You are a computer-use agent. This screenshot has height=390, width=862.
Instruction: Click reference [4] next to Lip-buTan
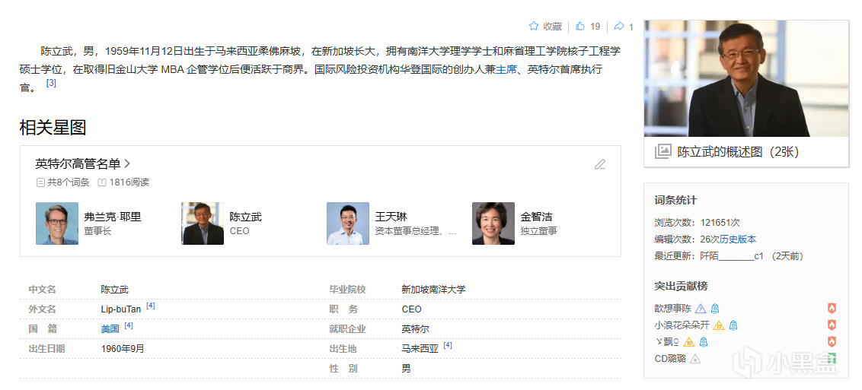tap(151, 306)
